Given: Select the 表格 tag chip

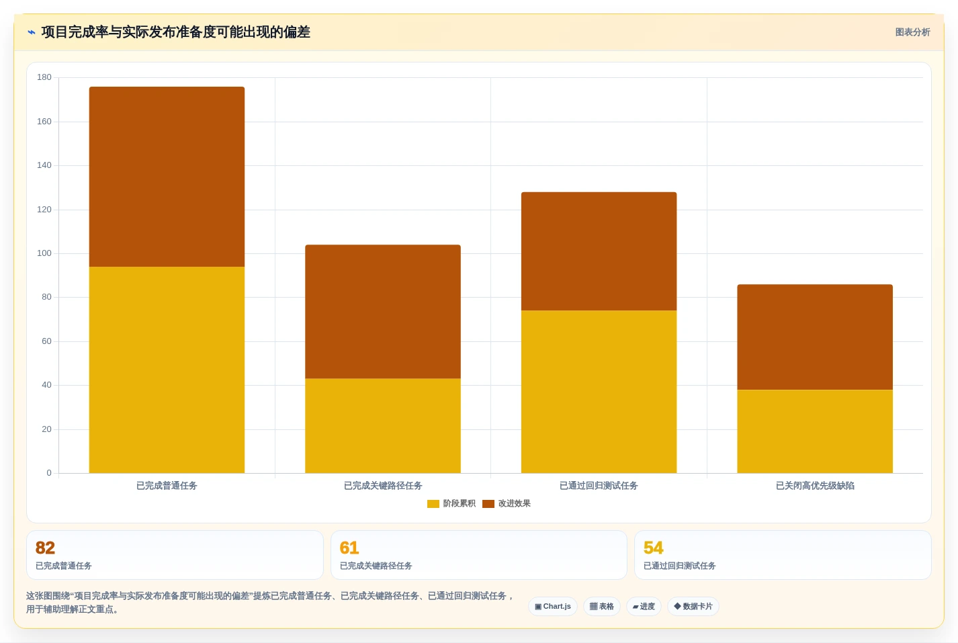Looking at the screenshot, I should coord(602,607).
